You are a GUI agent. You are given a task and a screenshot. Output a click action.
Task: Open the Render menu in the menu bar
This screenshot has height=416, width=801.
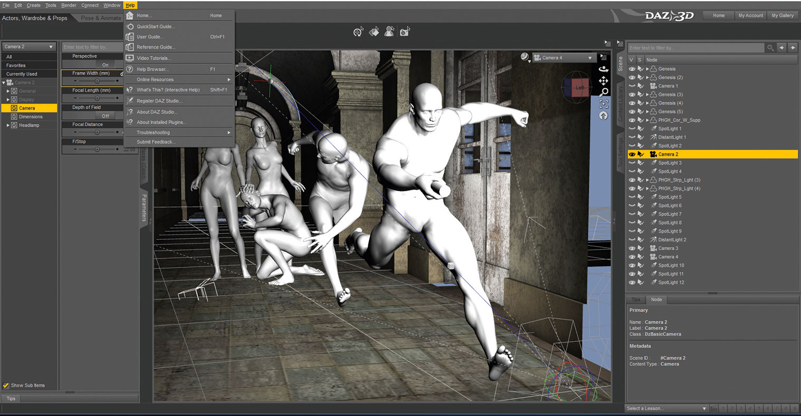(x=69, y=5)
